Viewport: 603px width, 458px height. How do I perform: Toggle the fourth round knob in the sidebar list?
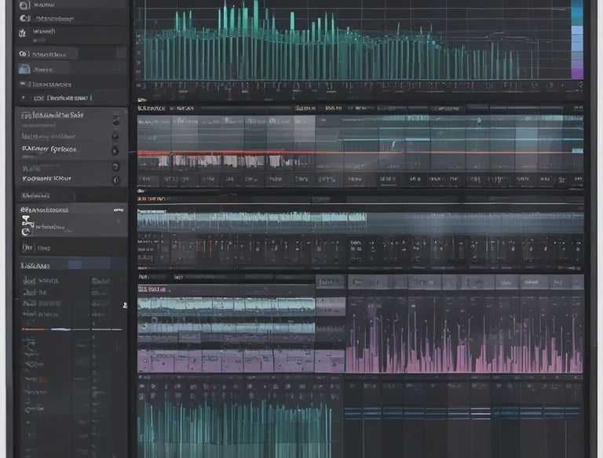[x=115, y=167]
